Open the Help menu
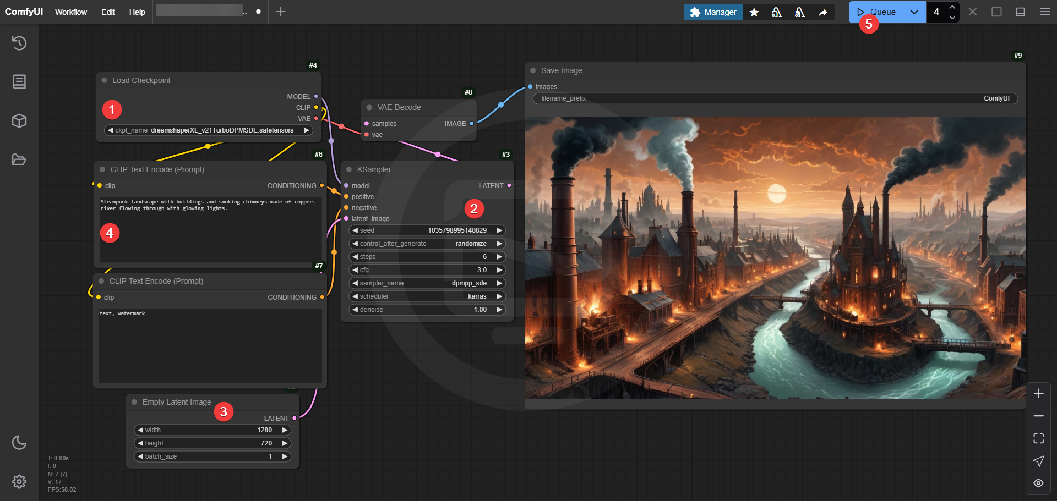This screenshot has height=501, width=1057. pyautogui.click(x=137, y=12)
